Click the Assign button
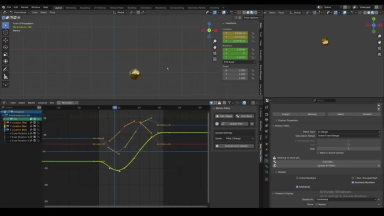Viewport: 384px width, 216px height. (x=285, y=114)
